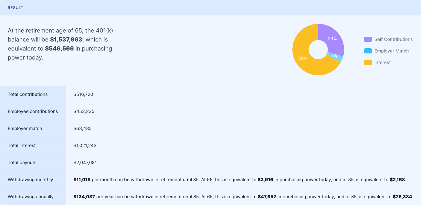The image size is (421, 205).
Task: Select the Total interest row label
Action: (22, 145)
